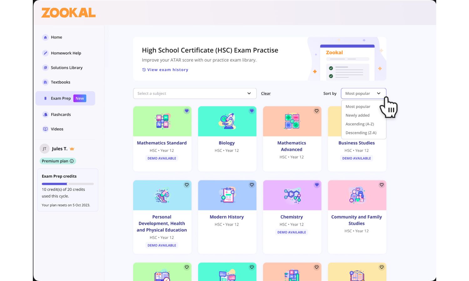This screenshot has width=469, height=281.
Task: Click the Solutions Library icon
Action: (x=45, y=68)
